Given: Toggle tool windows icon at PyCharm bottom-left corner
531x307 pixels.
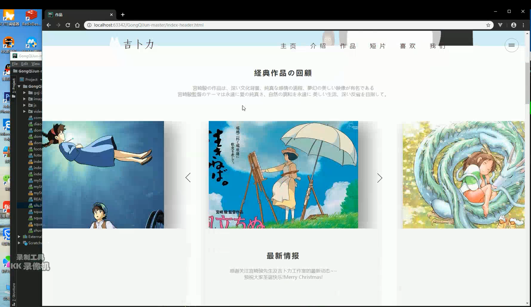Looking at the screenshot, I should coord(14,304).
